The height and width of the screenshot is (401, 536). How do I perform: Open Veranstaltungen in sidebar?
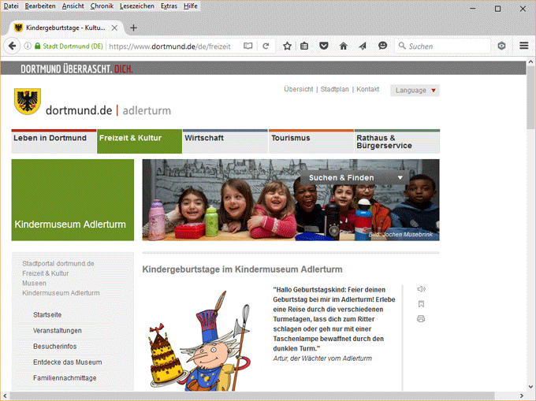point(57,331)
